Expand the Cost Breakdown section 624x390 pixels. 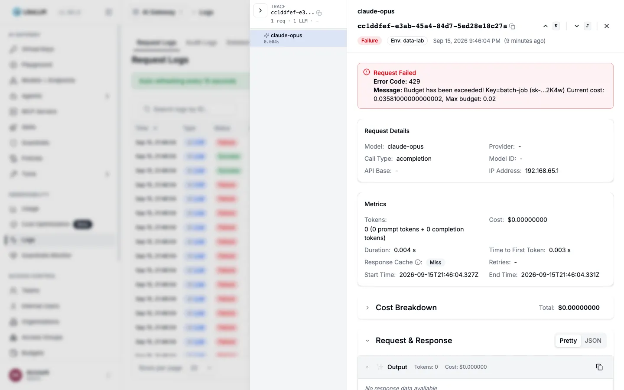coord(367,308)
